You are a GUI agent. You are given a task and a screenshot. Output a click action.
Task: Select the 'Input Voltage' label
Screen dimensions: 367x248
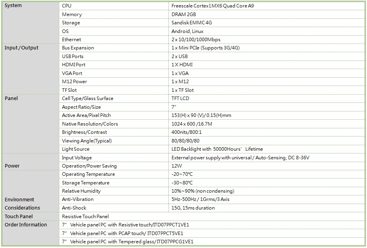click(x=77, y=158)
